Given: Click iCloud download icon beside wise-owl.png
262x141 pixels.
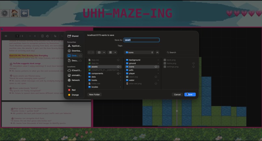Looking at the screenshot, I should (x=156, y=84).
